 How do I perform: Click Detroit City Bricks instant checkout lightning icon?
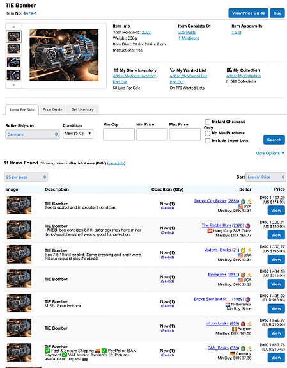click(249, 201)
